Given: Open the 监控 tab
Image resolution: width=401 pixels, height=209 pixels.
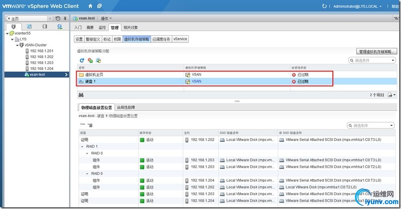Looking at the screenshot, I should coord(102,28).
